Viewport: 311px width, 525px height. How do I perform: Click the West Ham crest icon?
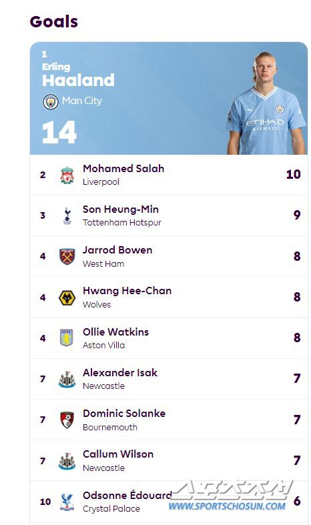[67, 256]
